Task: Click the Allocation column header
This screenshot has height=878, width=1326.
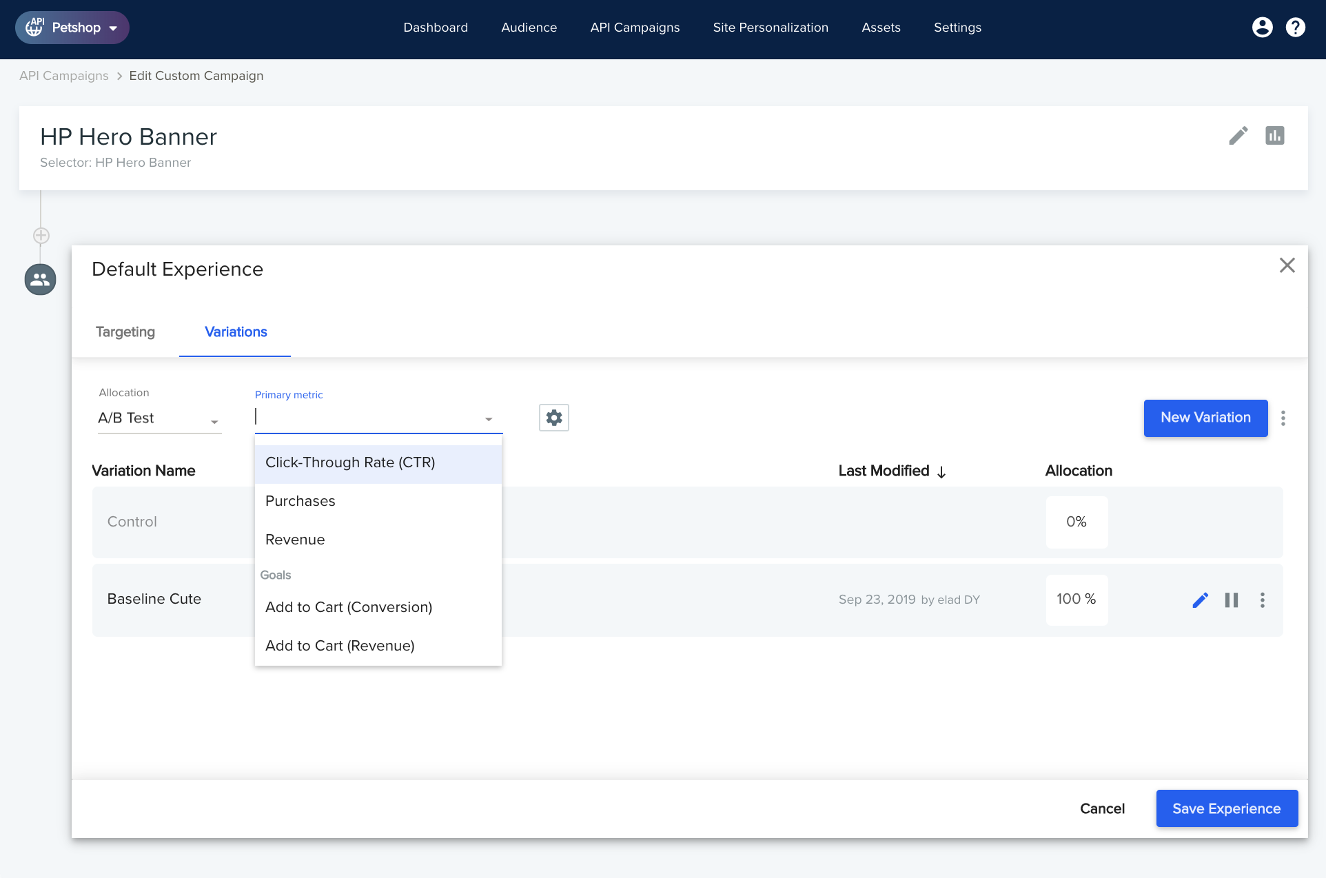Action: coord(1079,471)
